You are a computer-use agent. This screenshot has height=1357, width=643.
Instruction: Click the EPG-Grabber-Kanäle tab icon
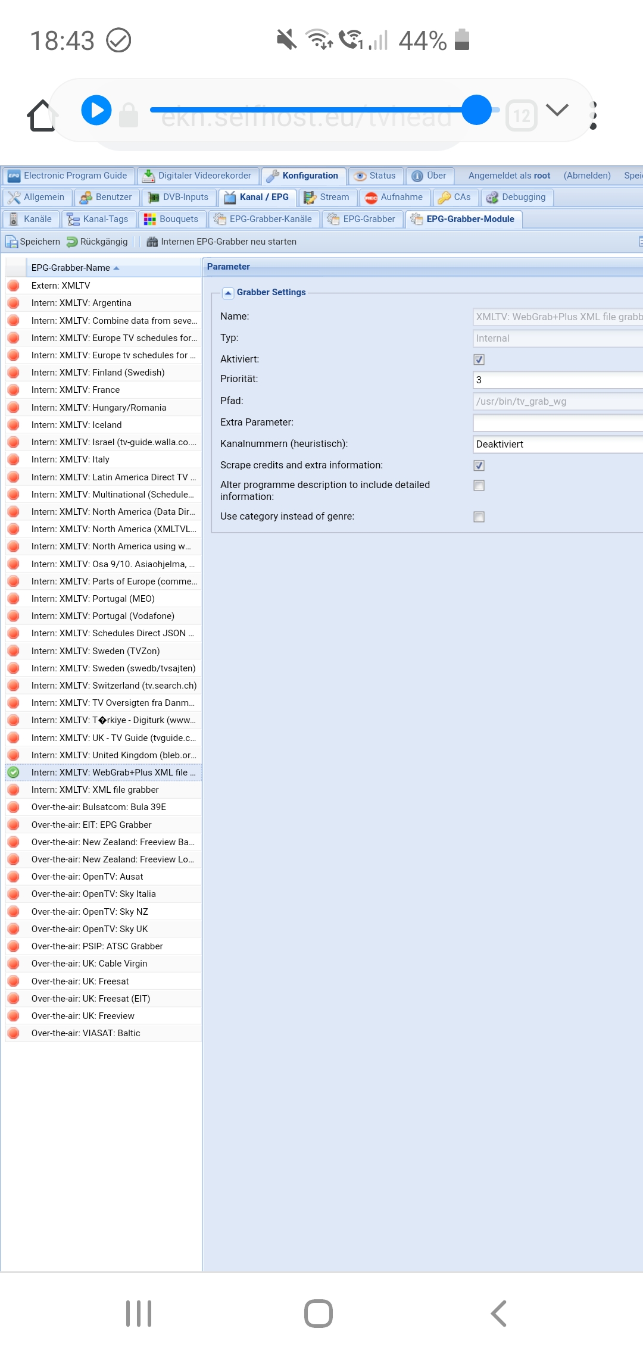tap(220, 219)
